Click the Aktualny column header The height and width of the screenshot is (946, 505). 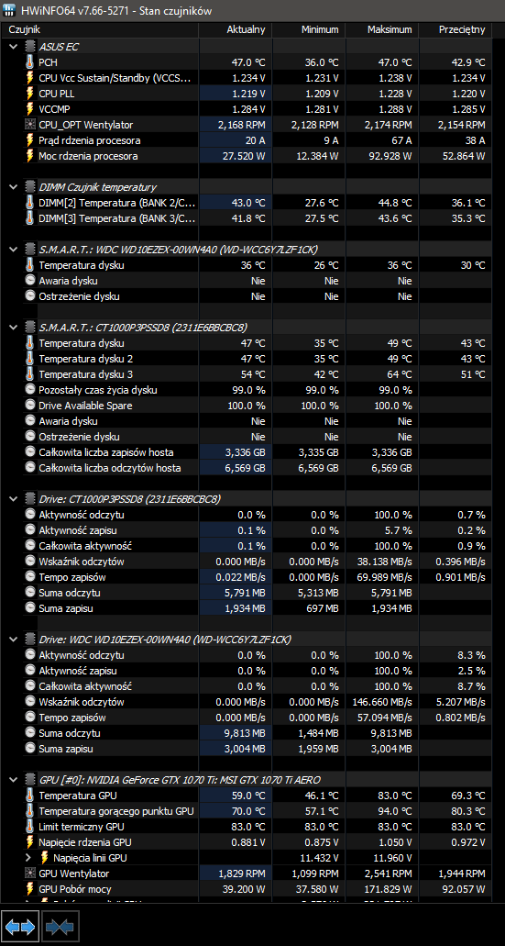(x=235, y=29)
